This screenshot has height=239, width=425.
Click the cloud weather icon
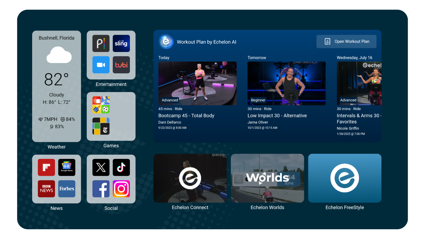59,55
